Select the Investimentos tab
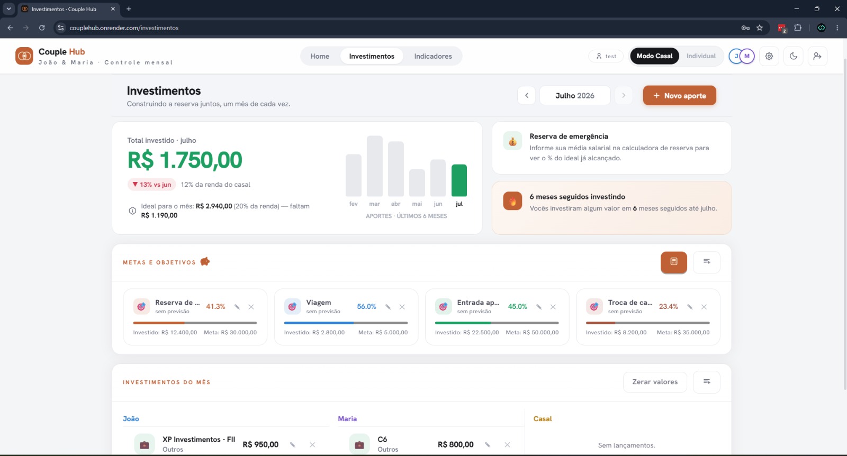847x456 pixels. [372, 56]
